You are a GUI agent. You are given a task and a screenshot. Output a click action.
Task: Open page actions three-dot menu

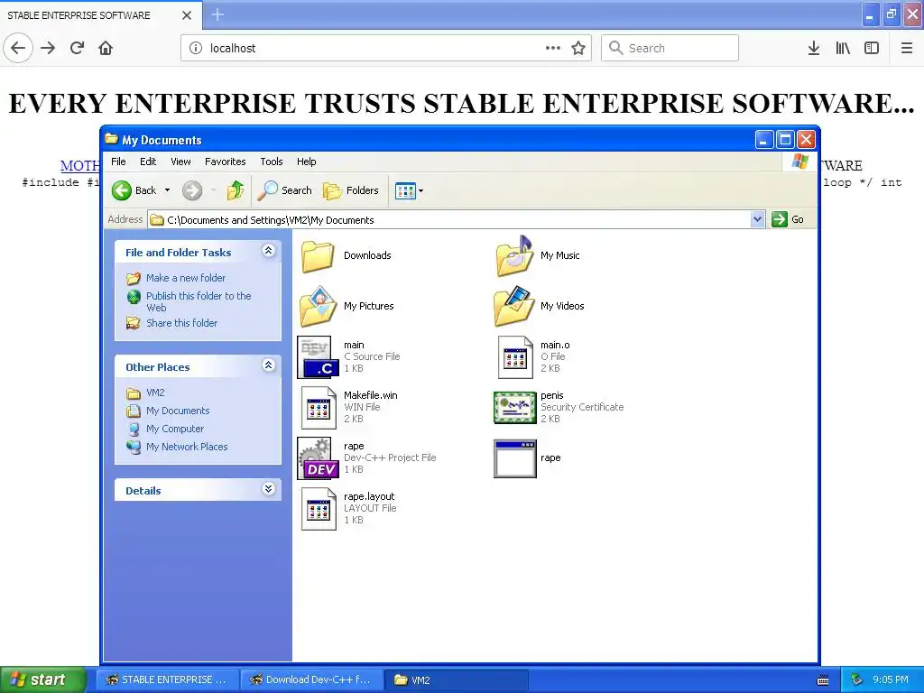(x=553, y=48)
